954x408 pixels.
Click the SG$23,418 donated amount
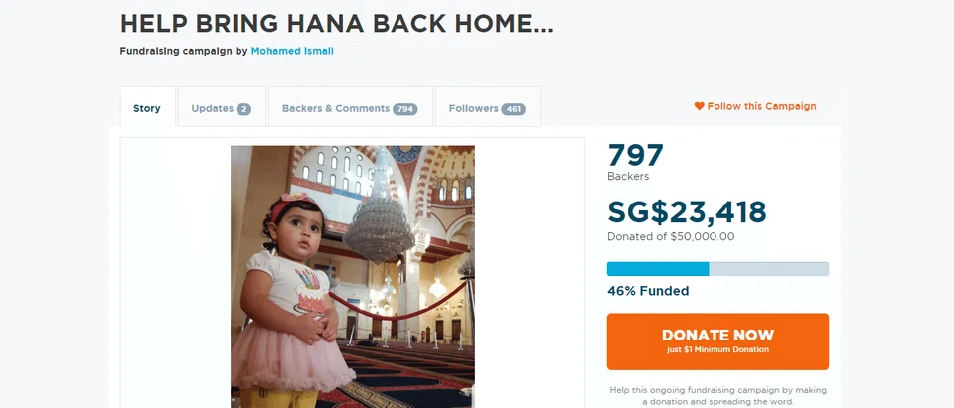click(x=687, y=212)
